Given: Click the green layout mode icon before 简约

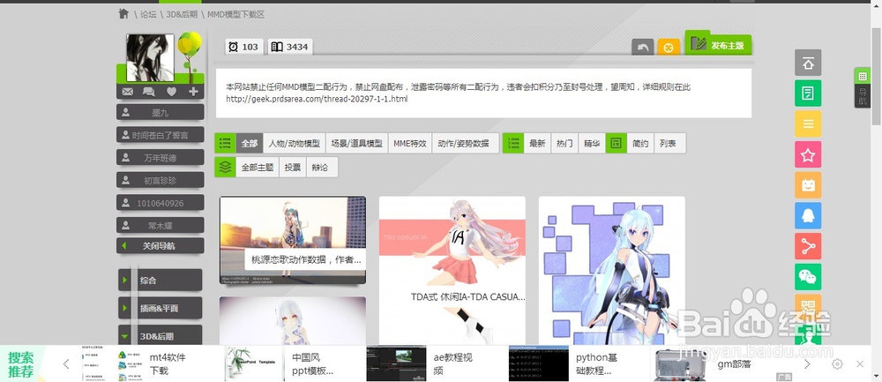Looking at the screenshot, I should coord(616,144).
